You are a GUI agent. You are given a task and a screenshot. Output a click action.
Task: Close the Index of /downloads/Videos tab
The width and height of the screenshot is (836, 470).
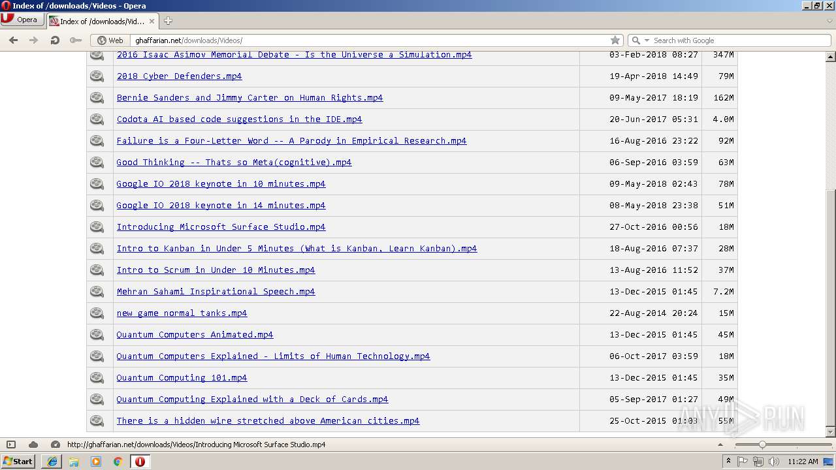(x=152, y=21)
